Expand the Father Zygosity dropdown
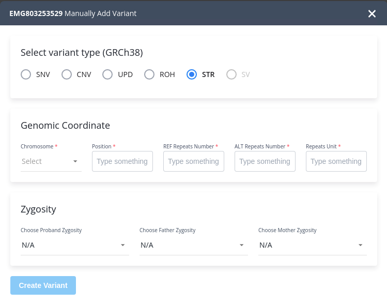Image resolution: width=387 pixels, height=304 pixels. 194,245
